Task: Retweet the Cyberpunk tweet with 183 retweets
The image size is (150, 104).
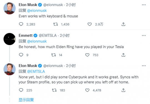Action: [x=54, y=90]
